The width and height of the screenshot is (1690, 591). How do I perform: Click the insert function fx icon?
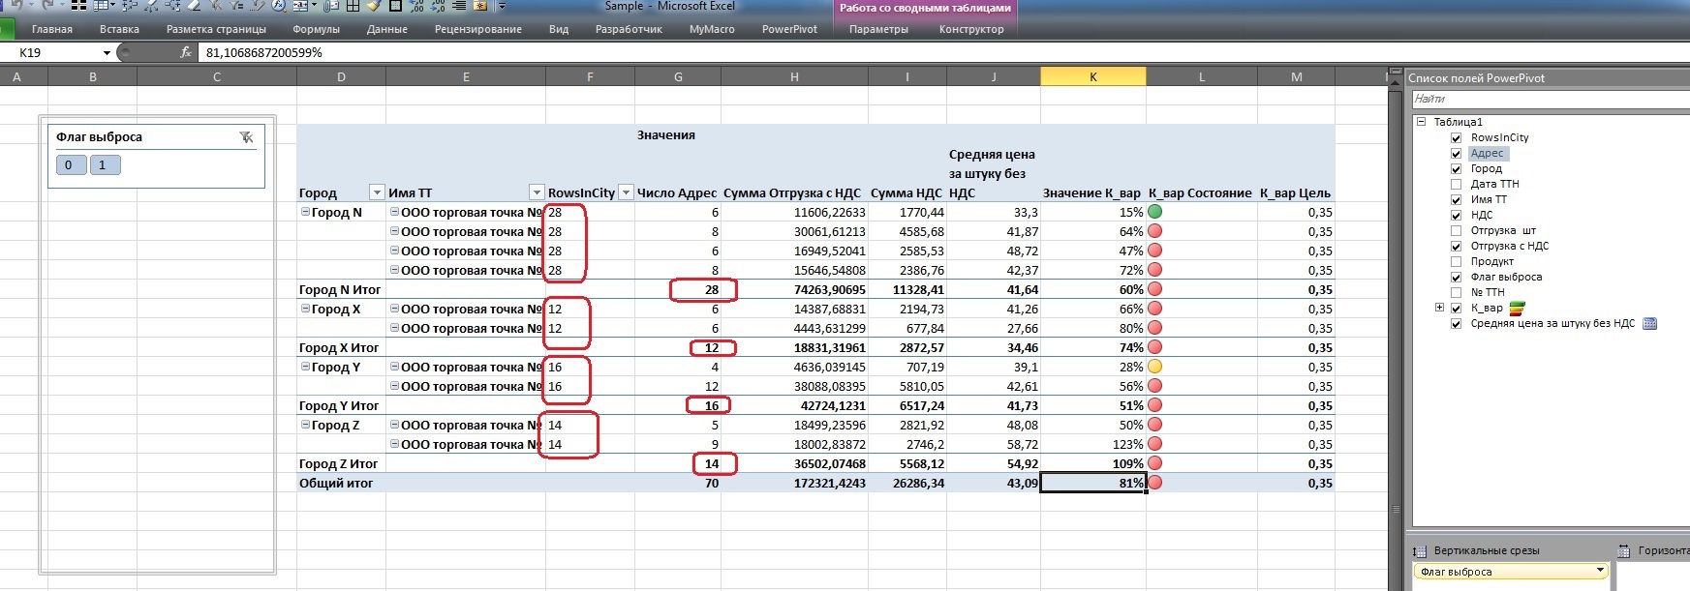tap(186, 52)
